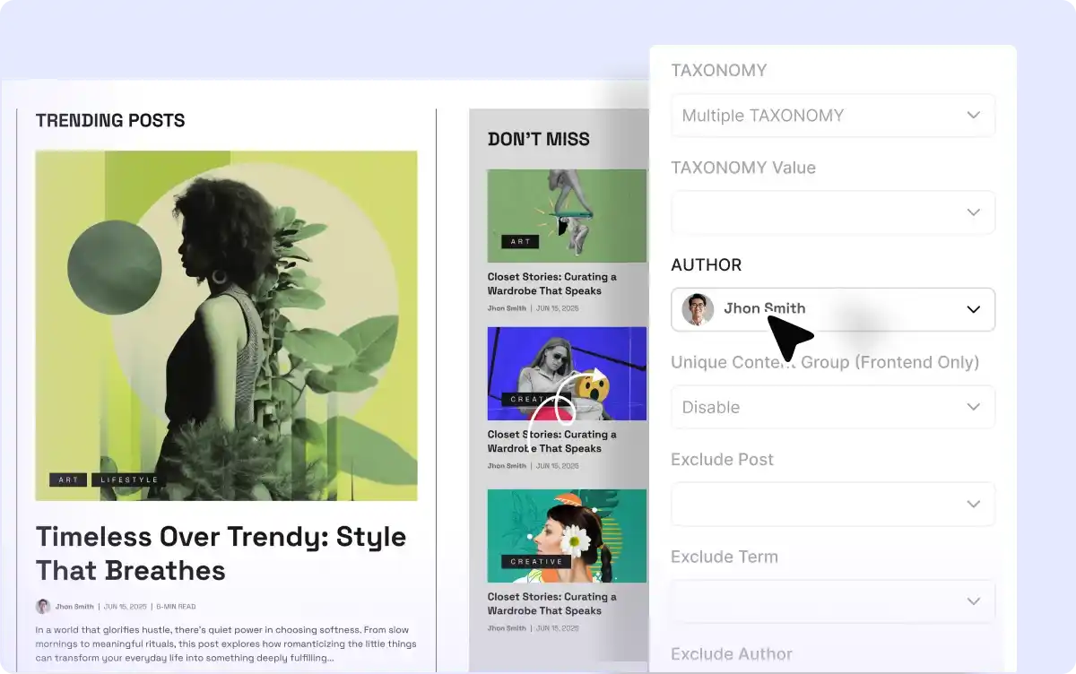Open the Timeless Over Trendy post title
Viewport: 1076px width, 674px height.
pyautogui.click(x=221, y=553)
